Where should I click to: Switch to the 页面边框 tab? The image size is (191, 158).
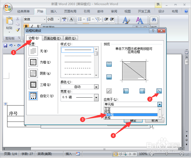click(x=52, y=38)
